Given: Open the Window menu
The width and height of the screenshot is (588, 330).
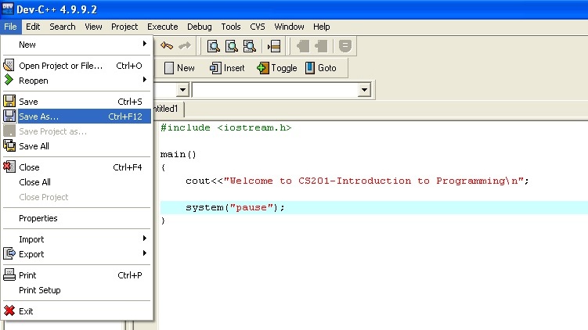Looking at the screenshot, I should 289,27.
